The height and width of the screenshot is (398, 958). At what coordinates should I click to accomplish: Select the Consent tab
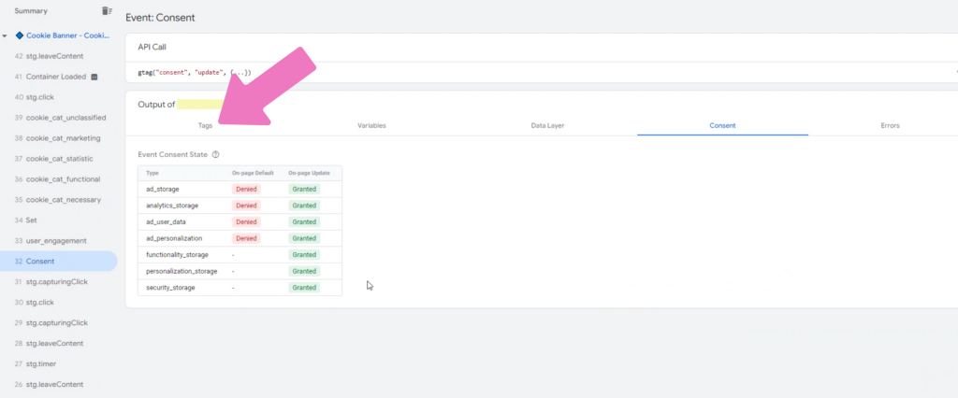click(722, 125)
